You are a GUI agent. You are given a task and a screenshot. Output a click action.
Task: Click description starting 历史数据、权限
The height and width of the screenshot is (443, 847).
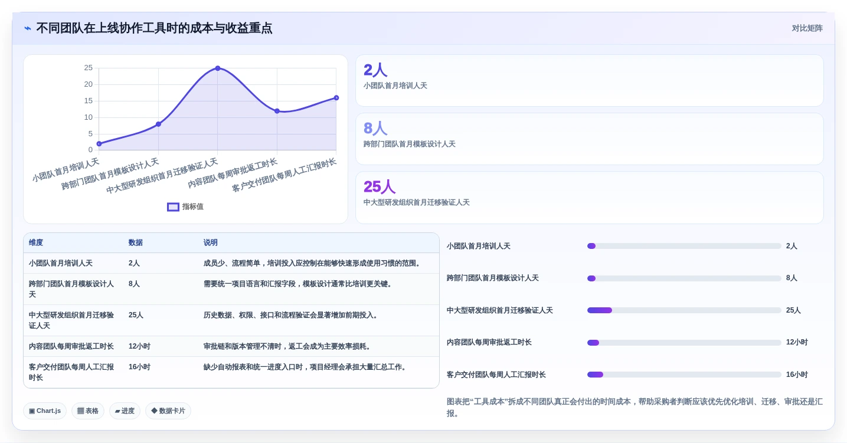[x=292, y=316]
